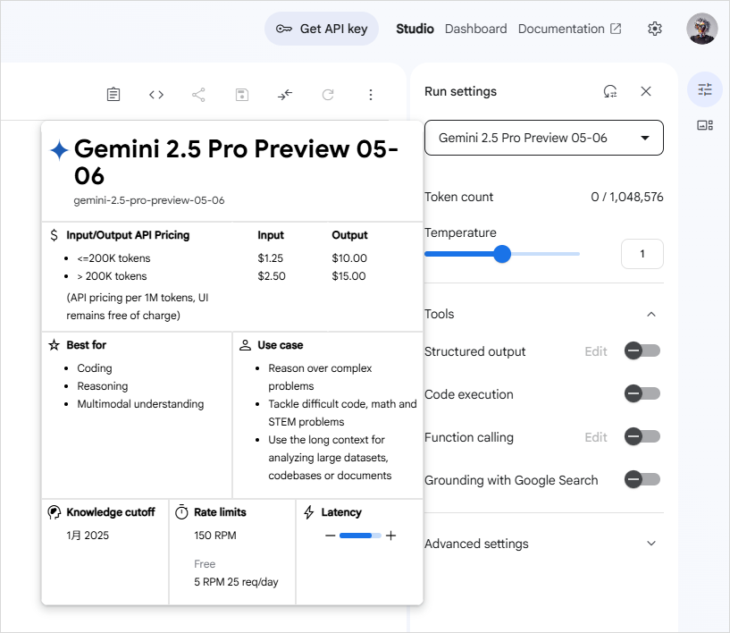Click the system instructions clipboard icon
730x633 pixels.
click(x=113, y=95)
